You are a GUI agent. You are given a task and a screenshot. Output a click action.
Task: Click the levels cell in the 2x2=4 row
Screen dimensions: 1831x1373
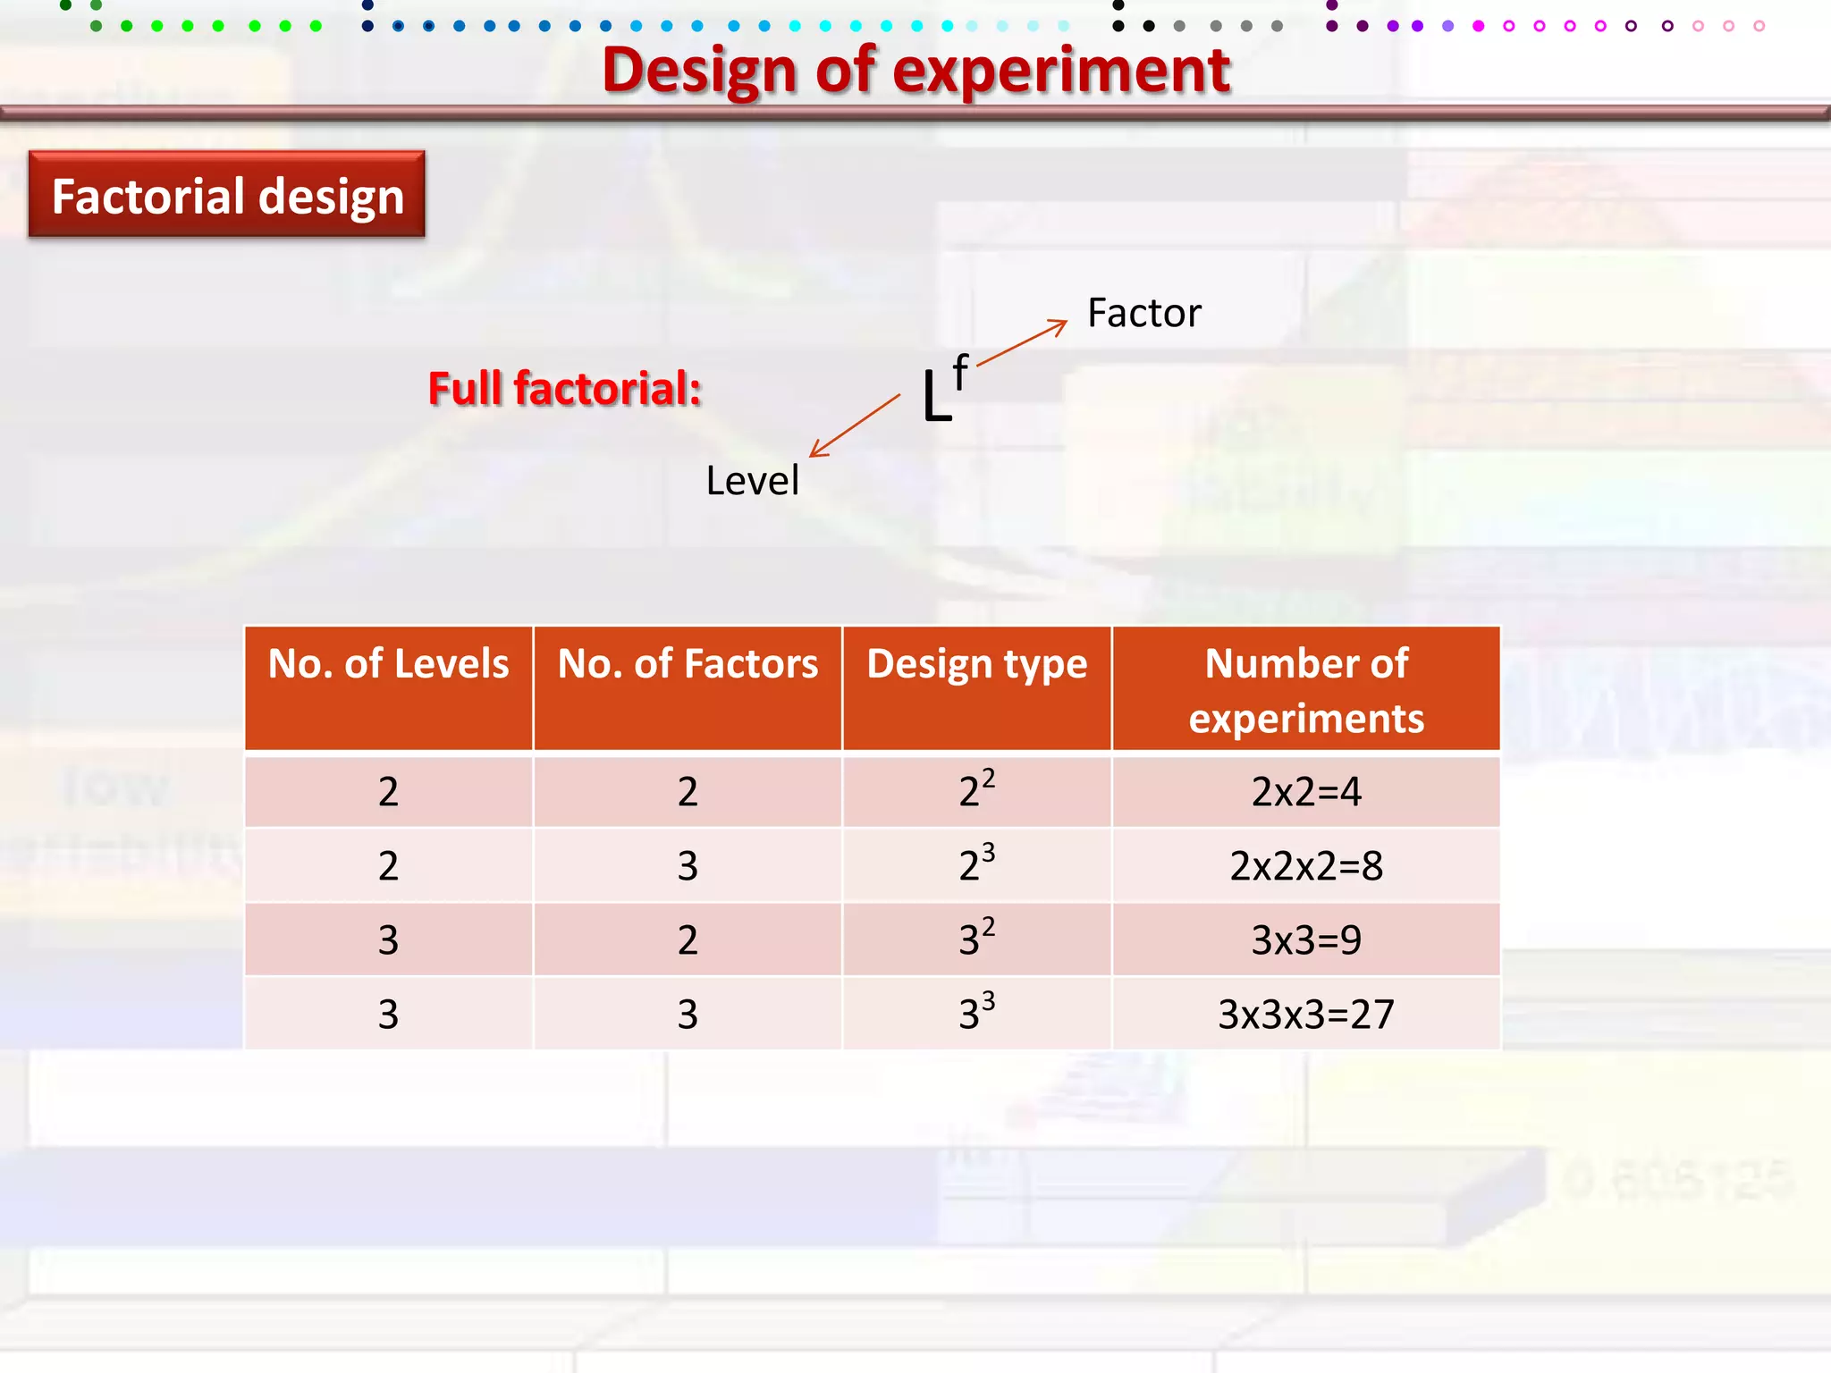pos(389,791)
